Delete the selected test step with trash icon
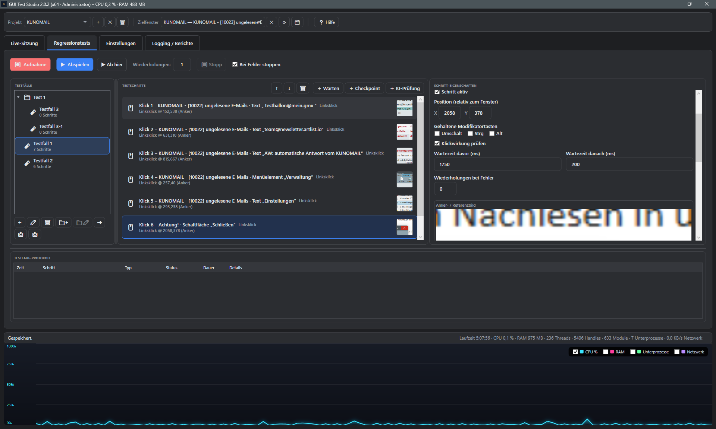 click(x=303, y=88)
